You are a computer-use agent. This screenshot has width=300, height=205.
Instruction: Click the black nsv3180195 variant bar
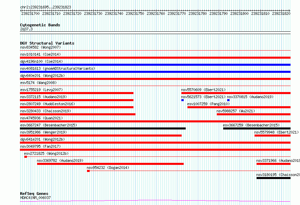273,178
